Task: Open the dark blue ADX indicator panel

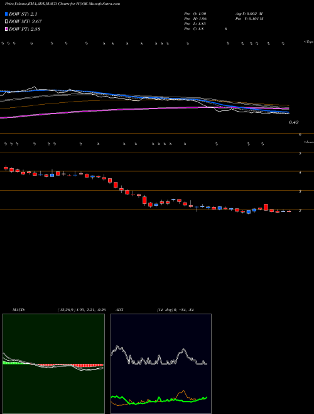Action: point(161,364)
